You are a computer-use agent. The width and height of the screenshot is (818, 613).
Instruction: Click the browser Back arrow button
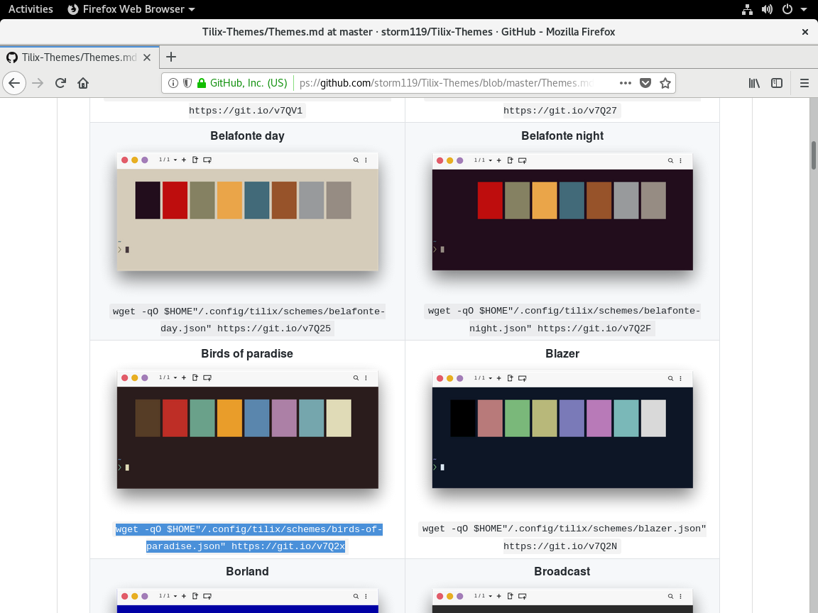[x=14, y=83]
